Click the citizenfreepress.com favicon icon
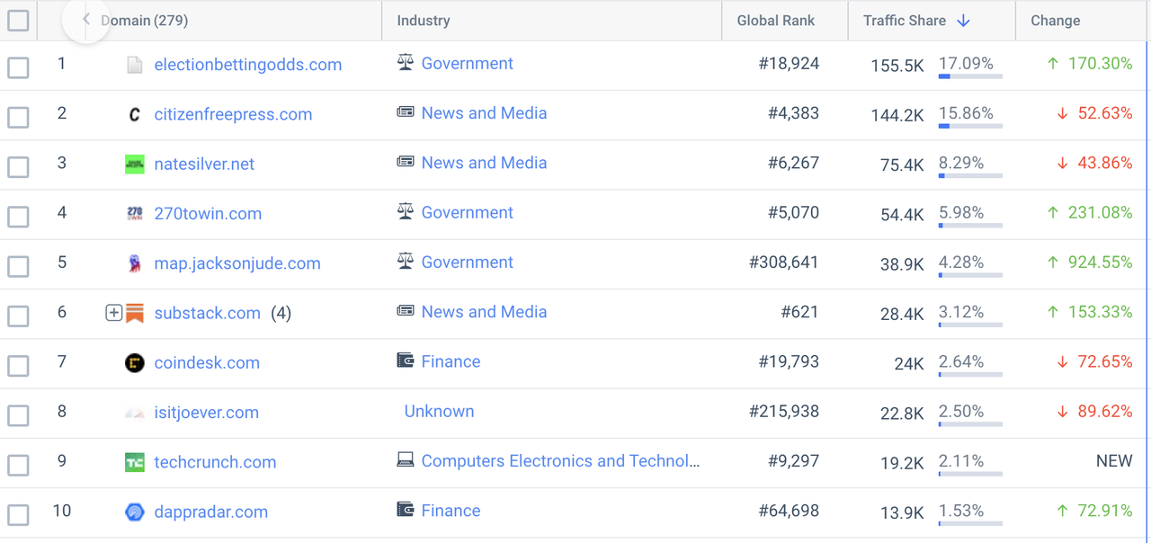The image size is (1151, 543). pos(134,114)
